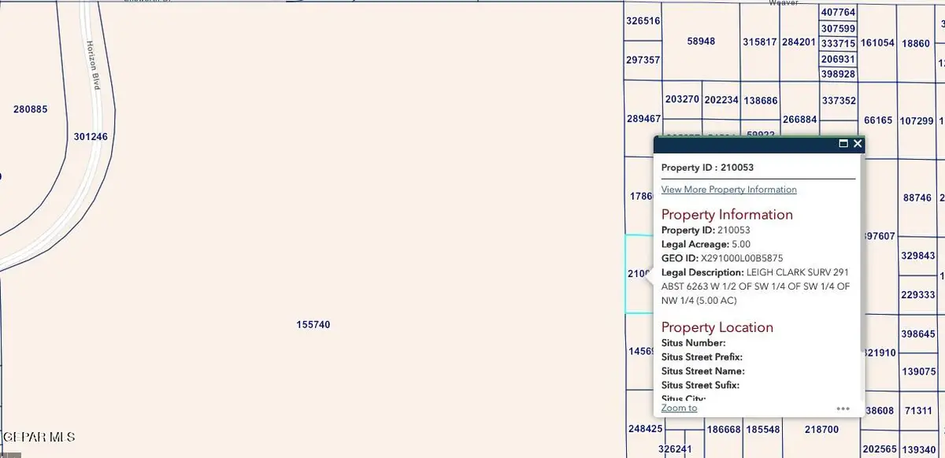Viewport: 945px width, 458px height.
Task: Close the property info popup
Action: pyautogui.click(x=858, y=144)
